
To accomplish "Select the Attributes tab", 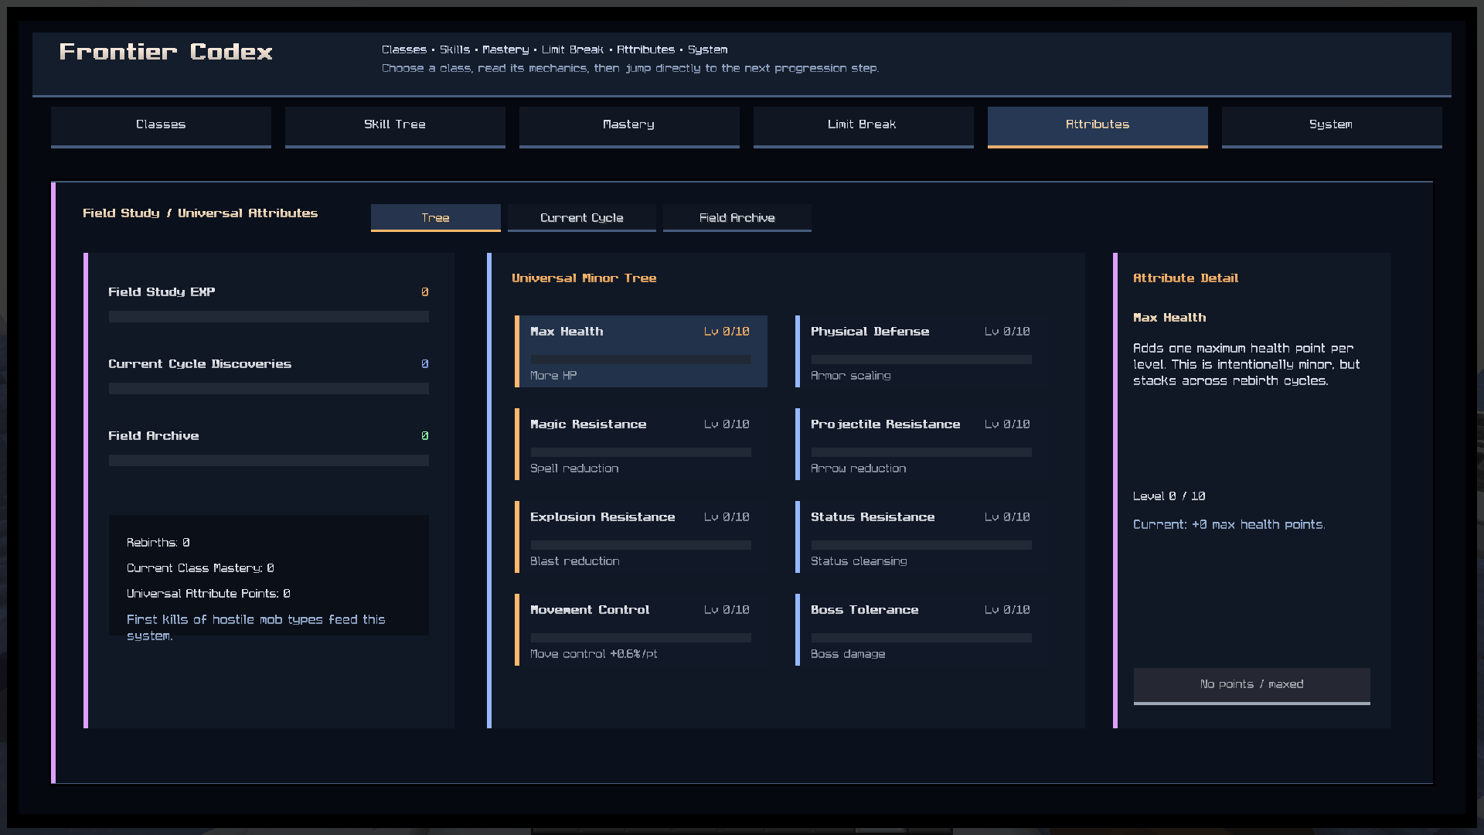I will coord(1098,127).
